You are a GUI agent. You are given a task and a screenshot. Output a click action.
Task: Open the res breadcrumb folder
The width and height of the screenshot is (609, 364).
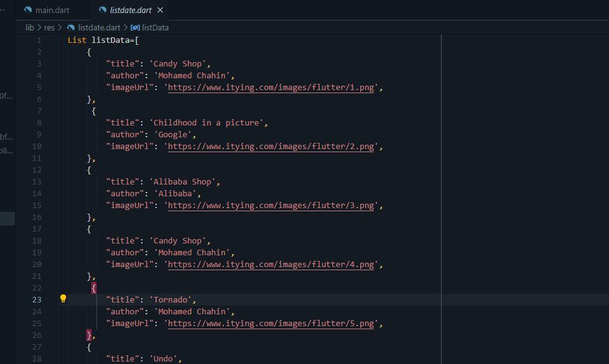(49, 27)
